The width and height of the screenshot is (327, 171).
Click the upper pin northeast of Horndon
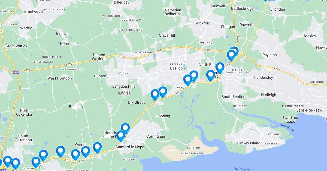pyautogui.click(x=125, y=128)
